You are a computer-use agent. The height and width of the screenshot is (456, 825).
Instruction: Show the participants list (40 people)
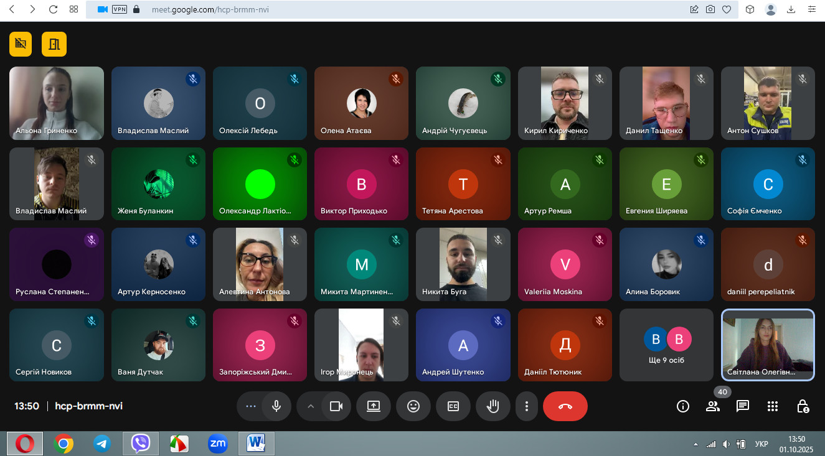[712, 406]
